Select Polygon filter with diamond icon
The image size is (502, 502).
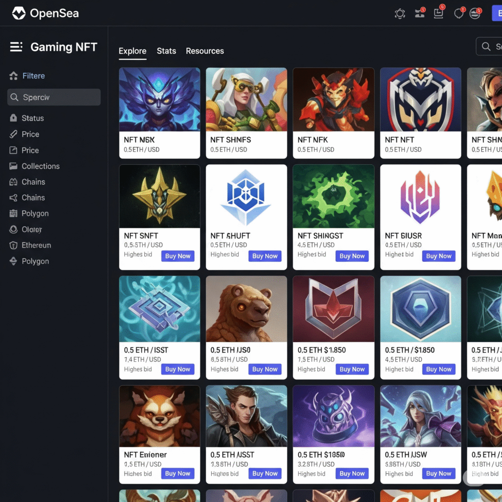pyautogui.click(x=29, y=261)
